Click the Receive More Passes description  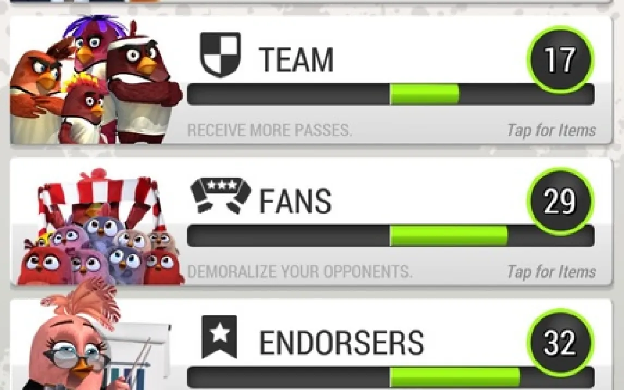tap(270, 130)
